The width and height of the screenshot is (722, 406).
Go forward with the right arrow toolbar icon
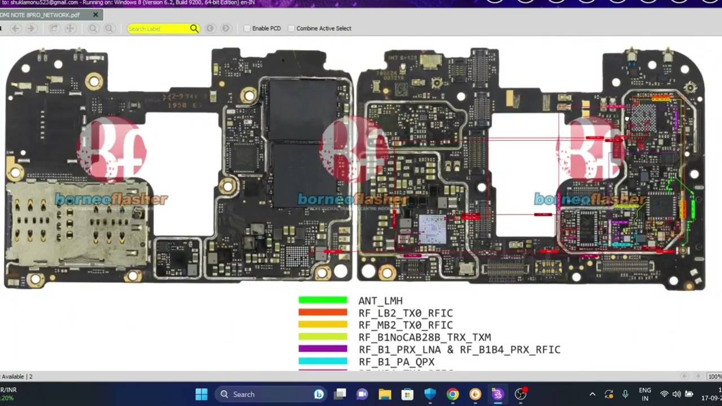pos(31,28)
